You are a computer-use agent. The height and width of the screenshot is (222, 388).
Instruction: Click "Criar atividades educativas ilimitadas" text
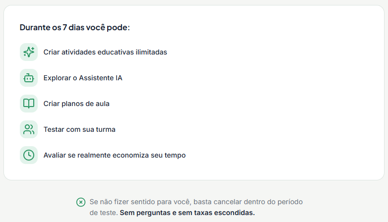[105, 52]
